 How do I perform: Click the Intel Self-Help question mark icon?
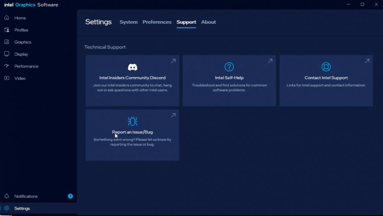pyautogui.click(x=229, y=67)
